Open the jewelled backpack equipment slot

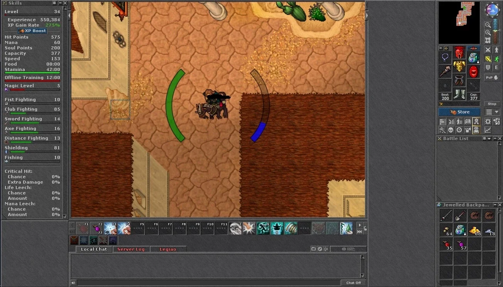click(474, 58)
